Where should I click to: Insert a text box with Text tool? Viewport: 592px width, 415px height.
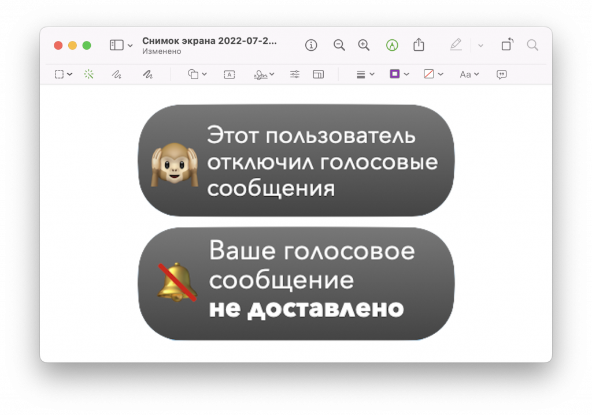point(229,74)
